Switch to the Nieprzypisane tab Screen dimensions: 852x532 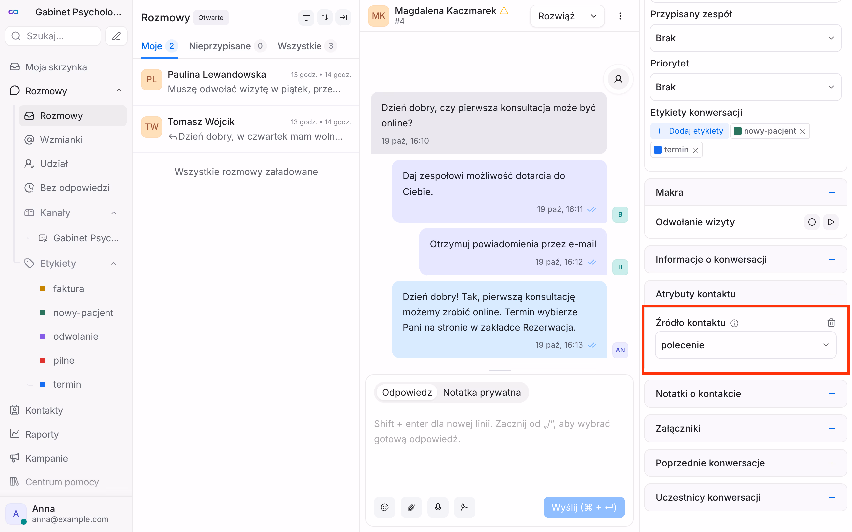click(x=227, y=46)
